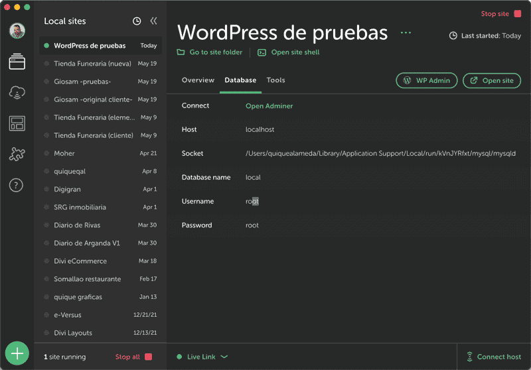
Task: Select Giosam -pruebas- site
Action: click(101, 82)
